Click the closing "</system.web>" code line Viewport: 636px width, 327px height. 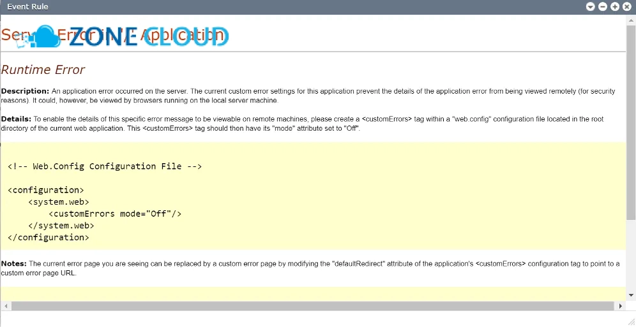coord(61,226)
